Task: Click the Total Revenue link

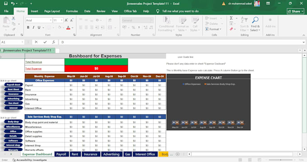Action: pyautogui.click(x=33, y=62)
